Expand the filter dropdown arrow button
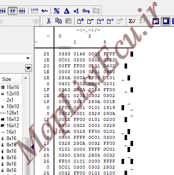 (29, 69)
